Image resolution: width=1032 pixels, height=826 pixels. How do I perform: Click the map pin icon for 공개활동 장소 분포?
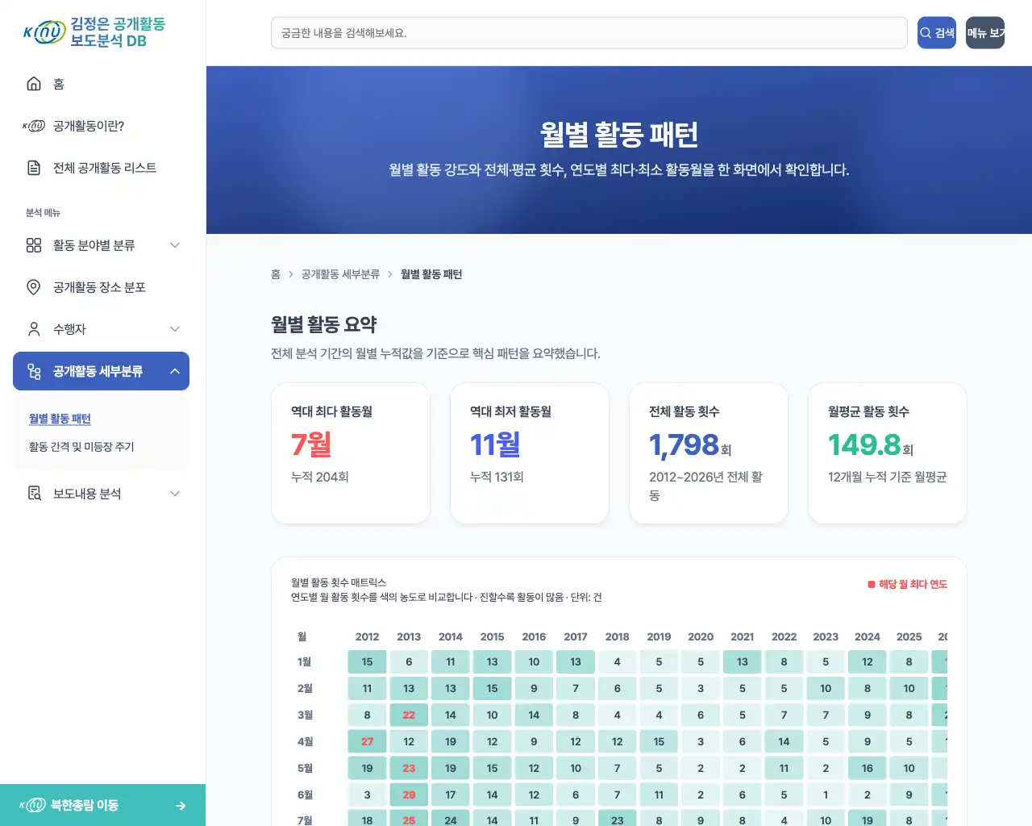(34, 287)
